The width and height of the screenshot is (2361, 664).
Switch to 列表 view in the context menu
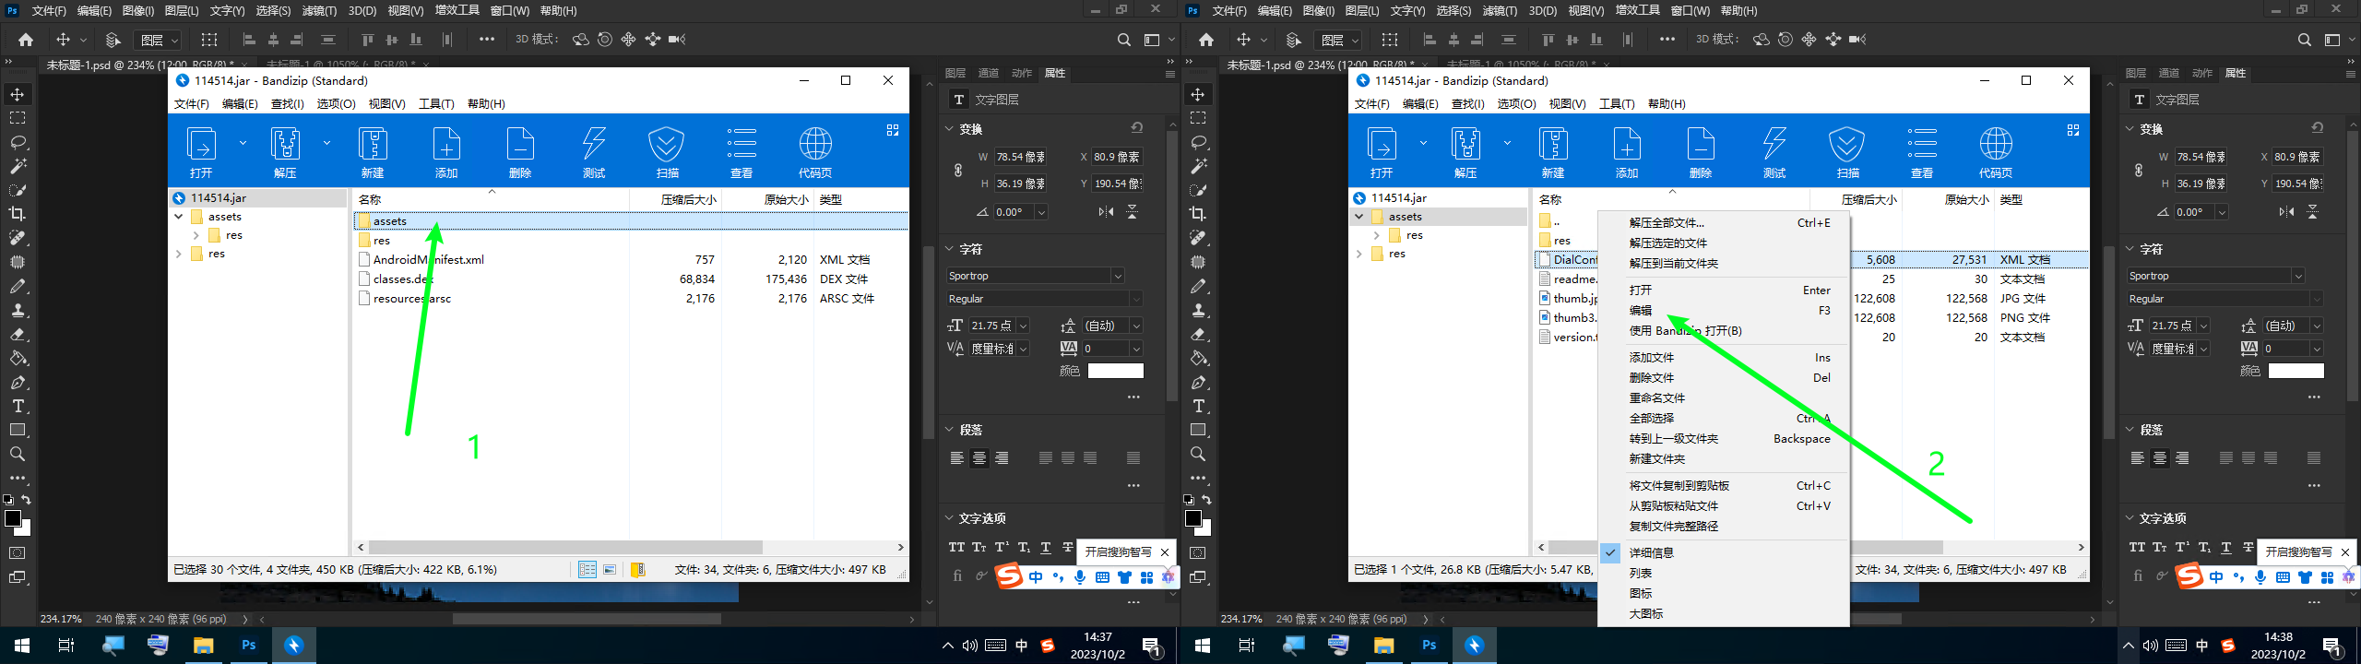click(x=1641, y=574)
